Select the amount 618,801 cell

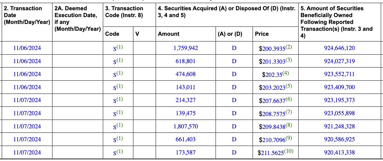tap(185, 61)
